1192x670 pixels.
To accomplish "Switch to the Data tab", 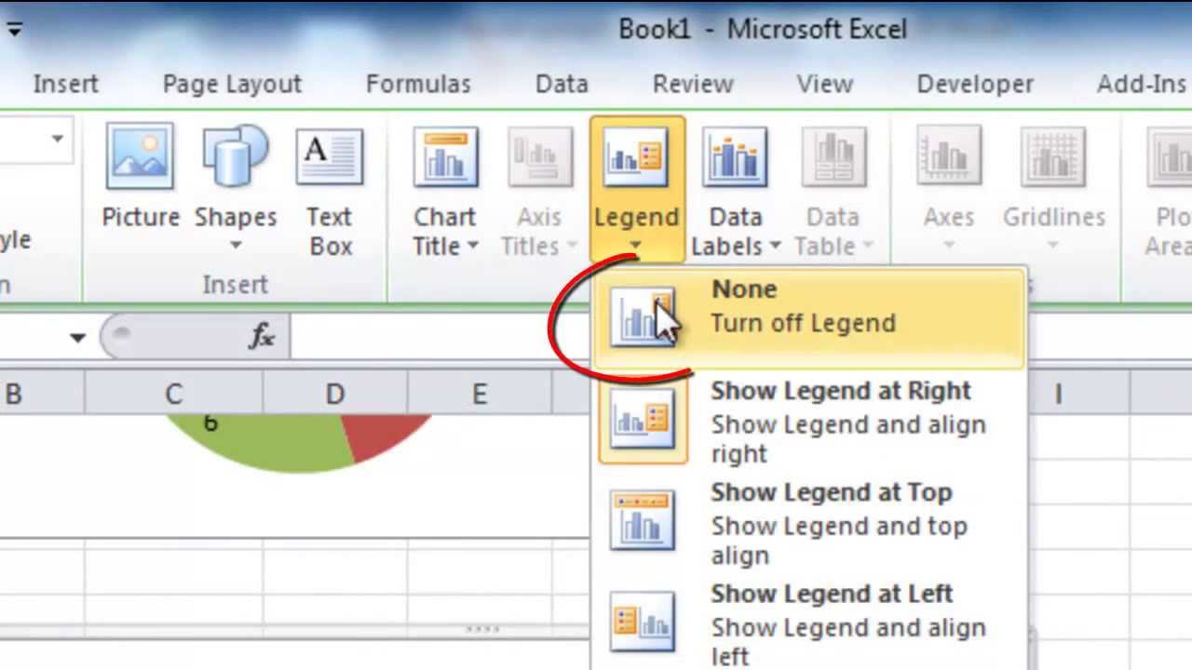I will click(x=562, y=84).
